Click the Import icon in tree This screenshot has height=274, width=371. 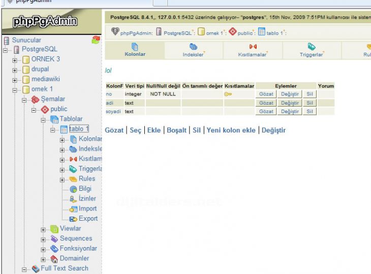pyautogui.click(x=73, y=209)
